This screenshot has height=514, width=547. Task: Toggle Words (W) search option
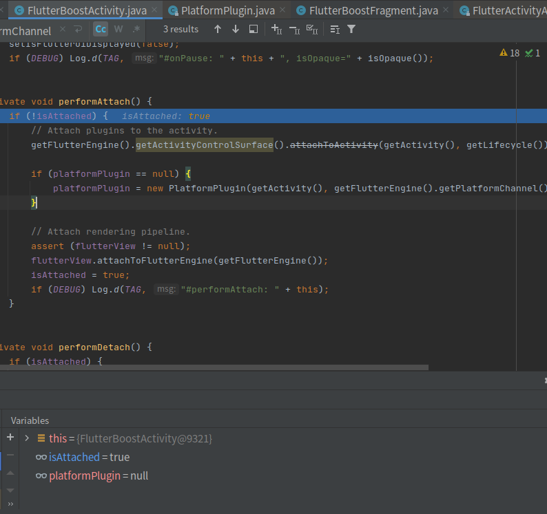(118, 30)
